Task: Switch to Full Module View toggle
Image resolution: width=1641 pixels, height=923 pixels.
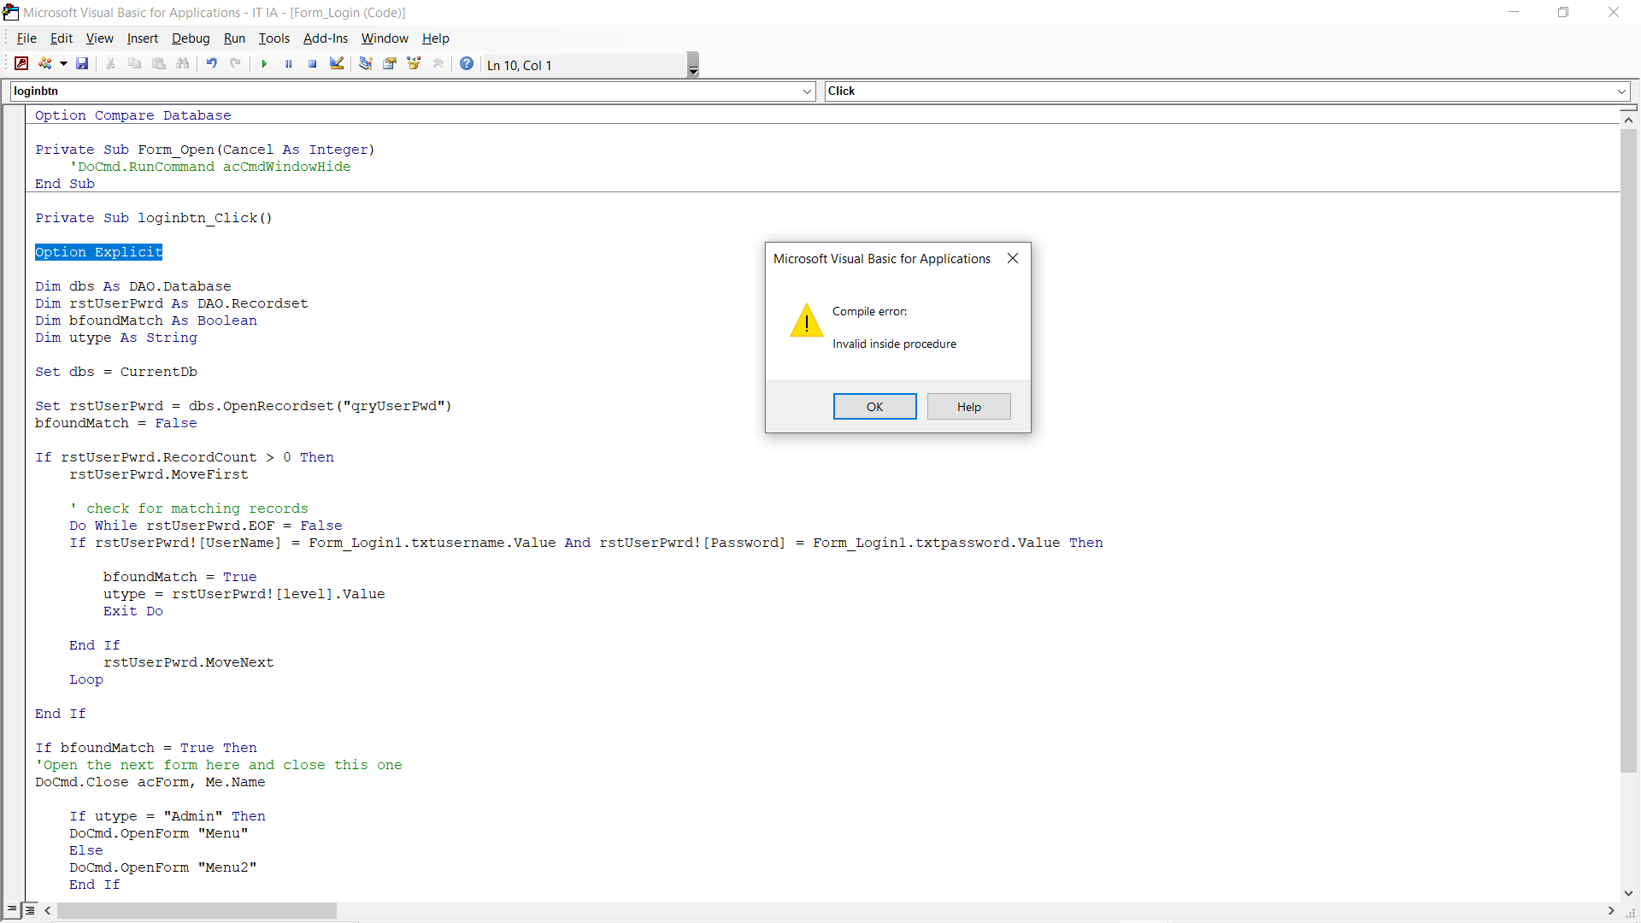Action: point(30,910)
